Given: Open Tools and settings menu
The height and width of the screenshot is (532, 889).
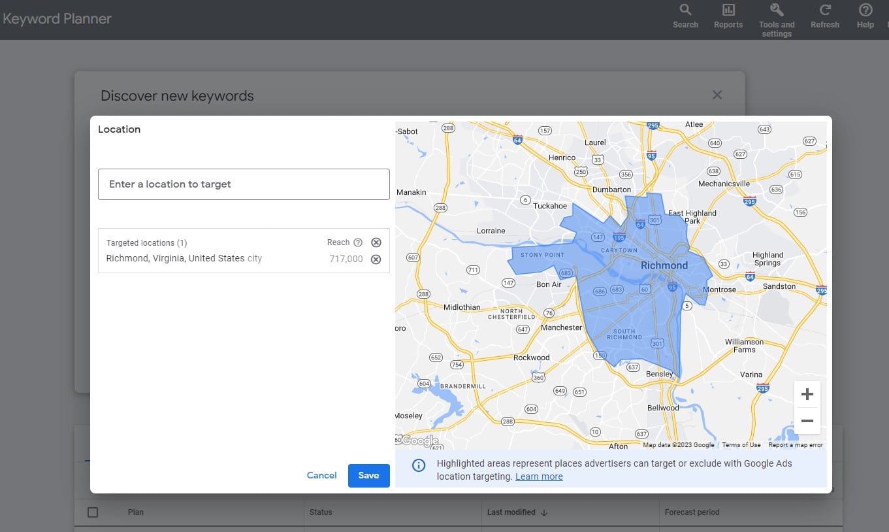Looking at the screenshot, I should pyautogui.click(x=777, y=20).
